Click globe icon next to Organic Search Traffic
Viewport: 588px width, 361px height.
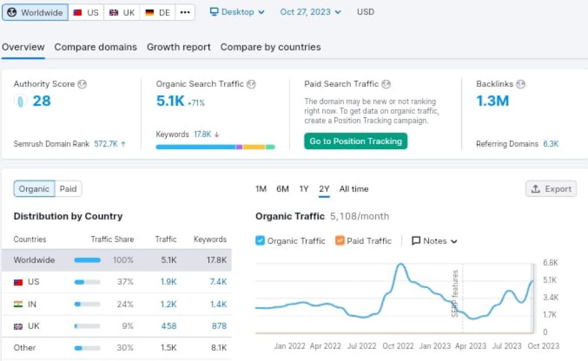click(x=252, y=84)
